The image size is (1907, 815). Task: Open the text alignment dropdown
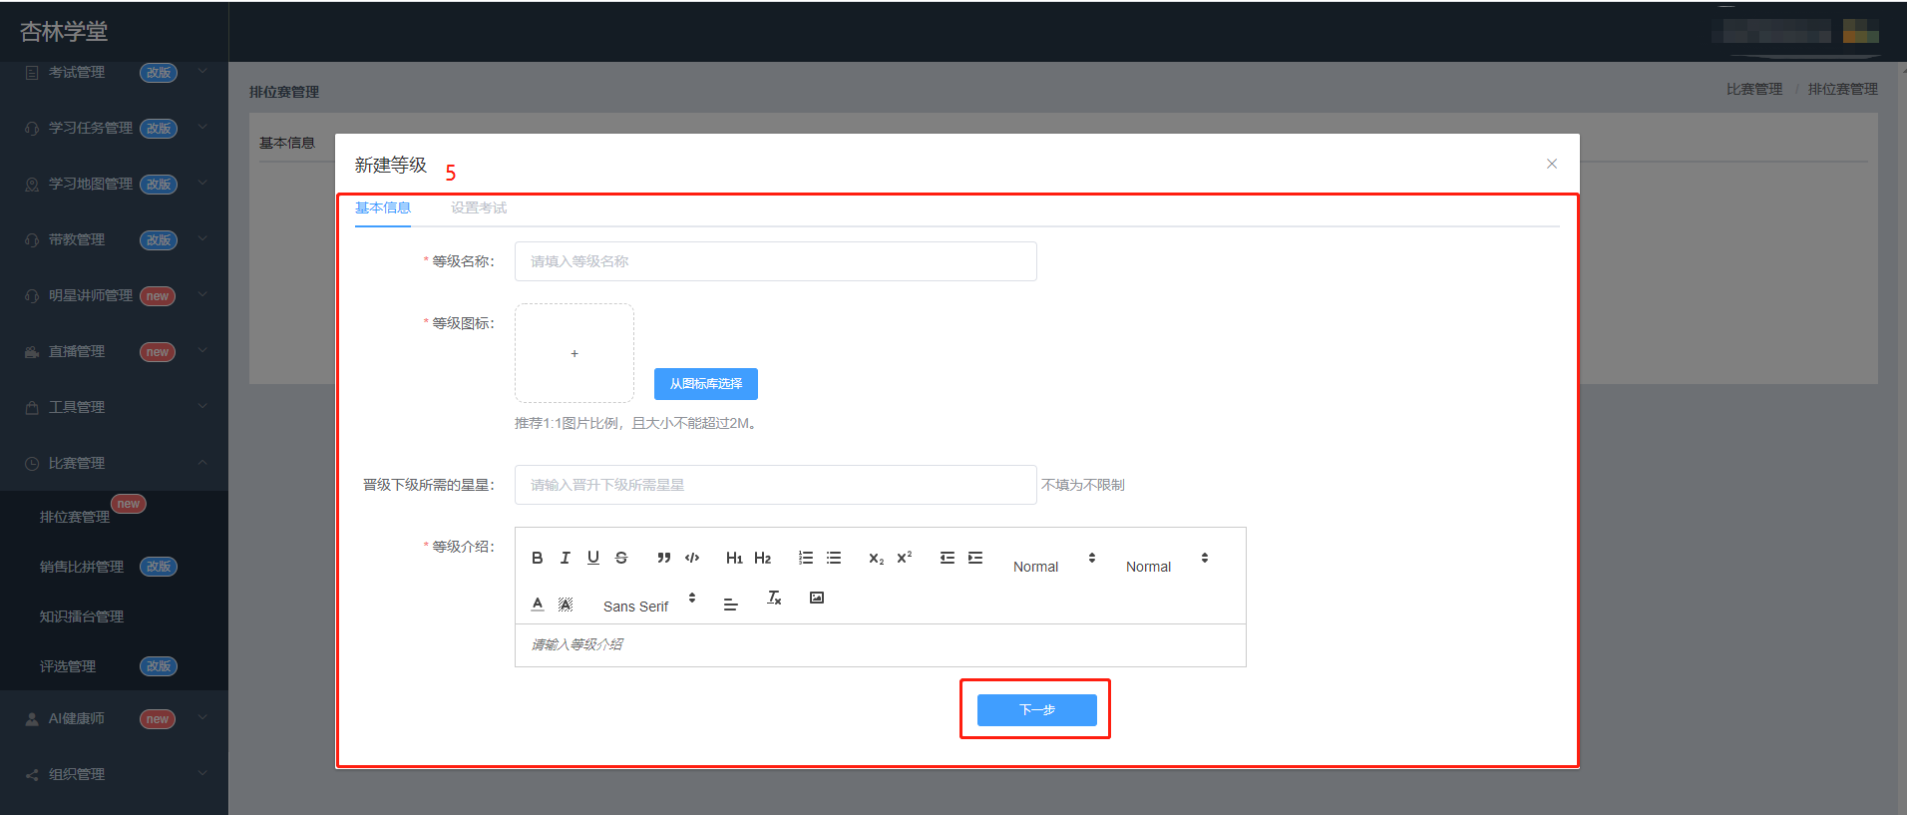[x=731, y=605]
